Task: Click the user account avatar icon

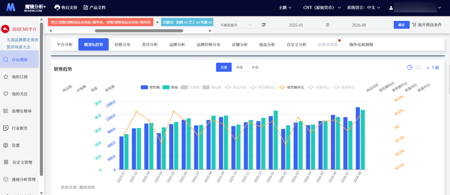Action: point(390,8)
